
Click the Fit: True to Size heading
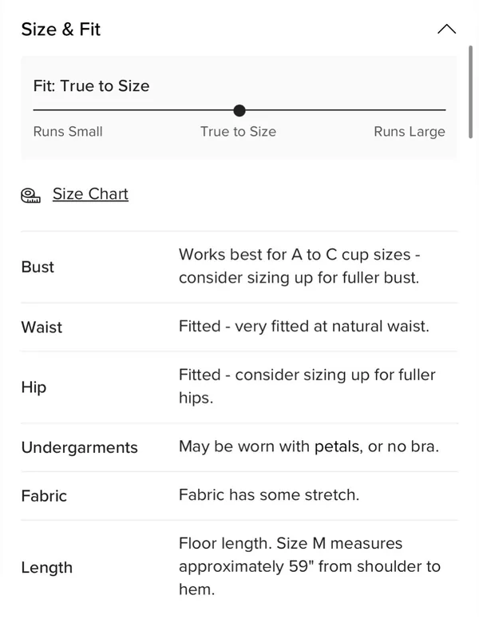click(x=91, y=86)
